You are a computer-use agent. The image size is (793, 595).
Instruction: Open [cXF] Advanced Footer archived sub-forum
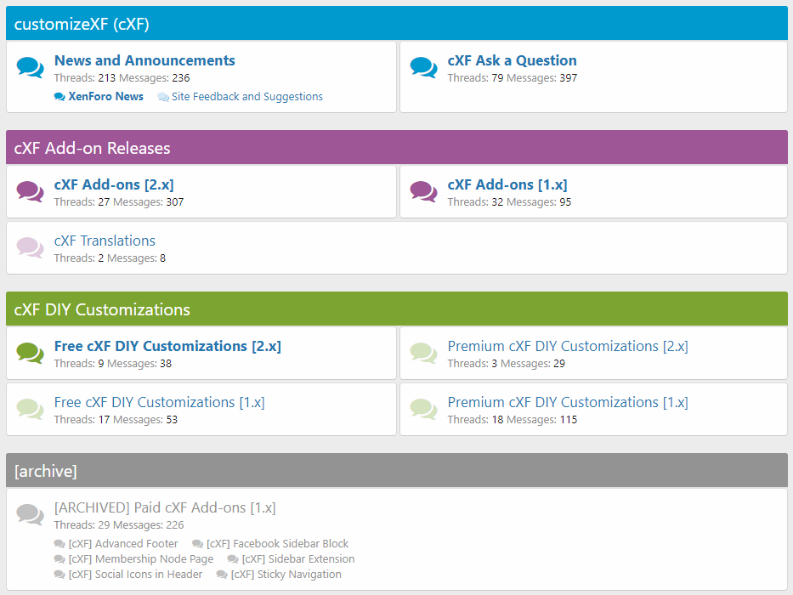point(123,544)
